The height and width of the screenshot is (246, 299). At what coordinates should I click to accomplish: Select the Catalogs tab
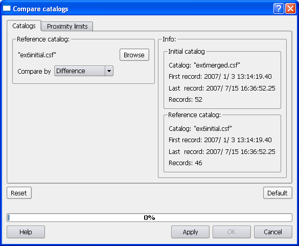[24, 26]
